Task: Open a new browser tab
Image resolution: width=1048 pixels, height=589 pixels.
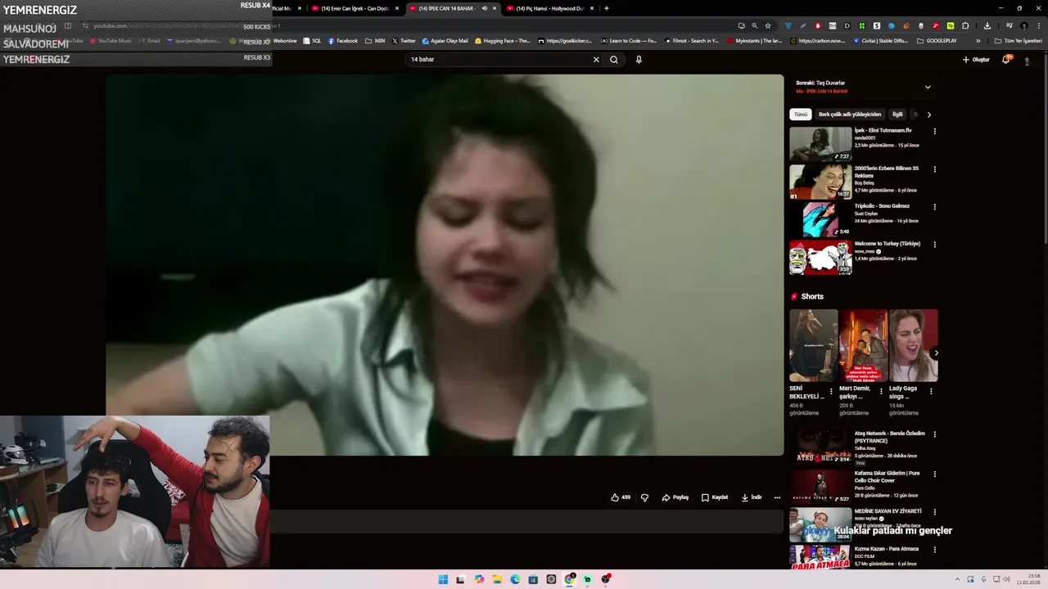Action: pyautogui.click(x=606, y=8)
